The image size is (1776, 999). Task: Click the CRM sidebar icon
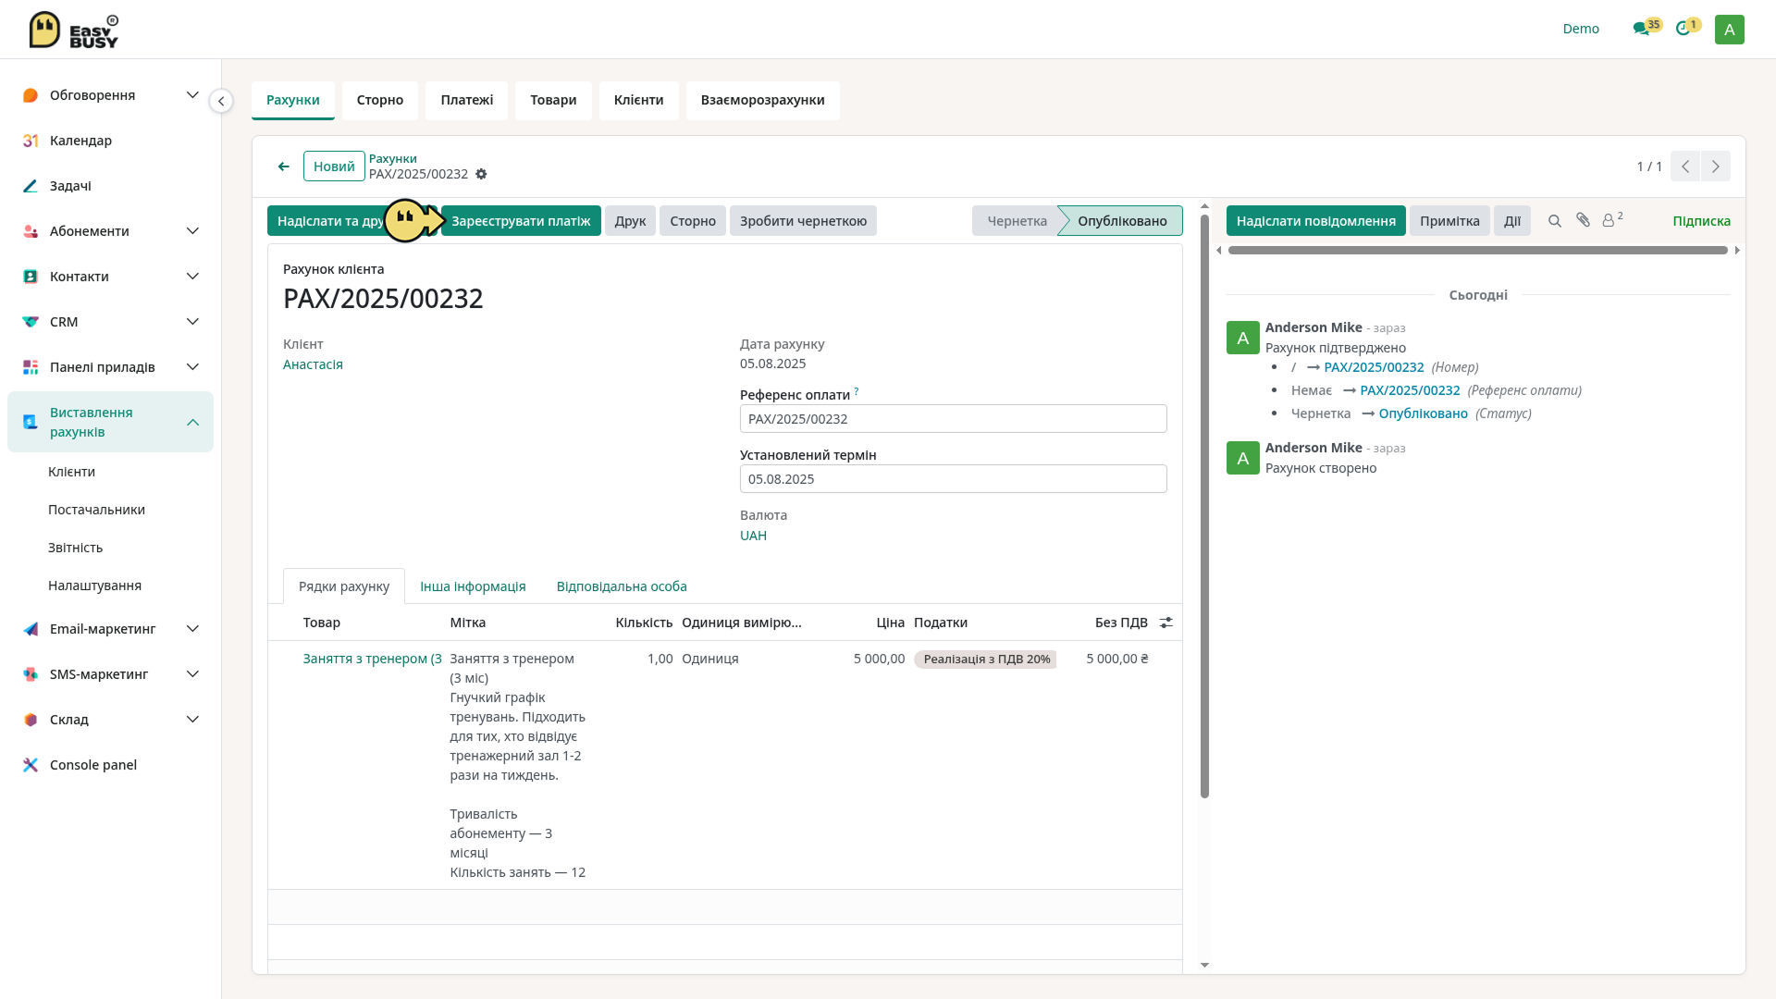point(31,322)
